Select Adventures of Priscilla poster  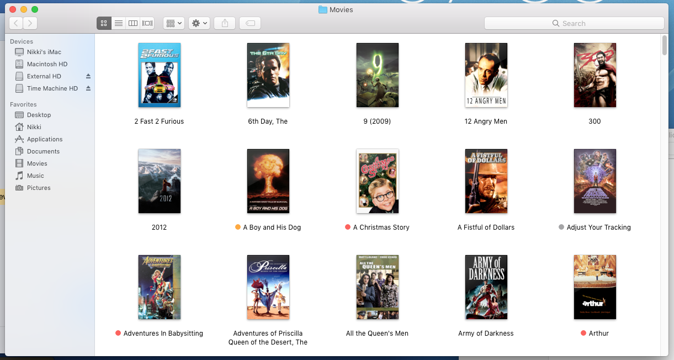[x=268, y=287]
